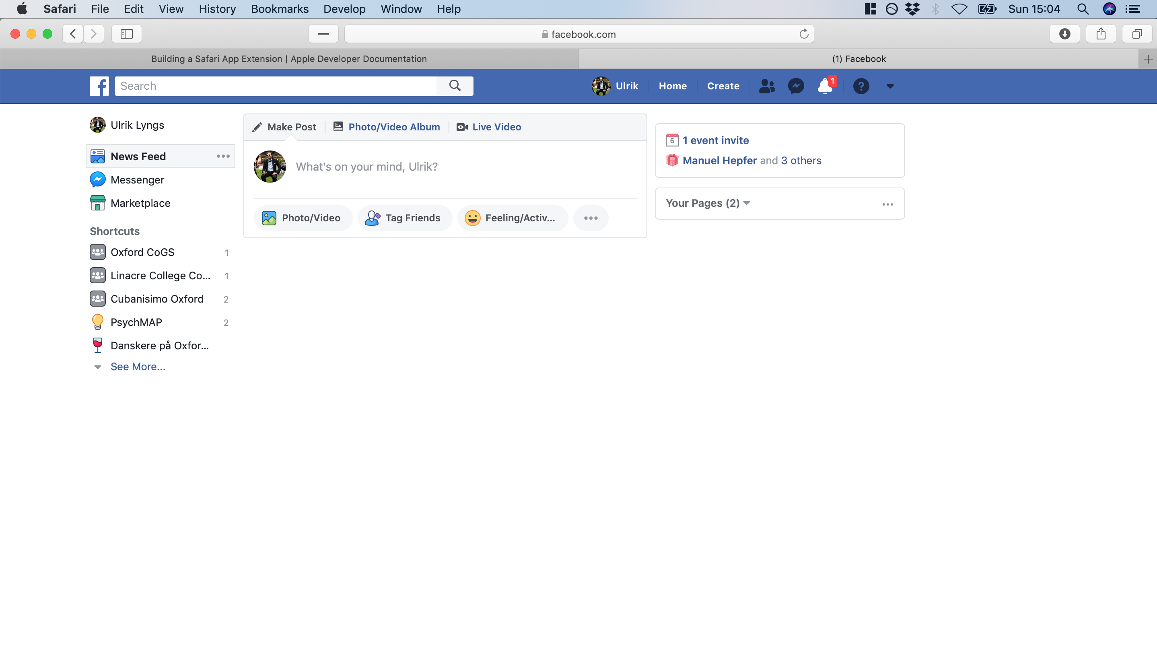Open Linacre College Co... shortcut
The height and width of the screenshot is (672, 1157).
159,276
